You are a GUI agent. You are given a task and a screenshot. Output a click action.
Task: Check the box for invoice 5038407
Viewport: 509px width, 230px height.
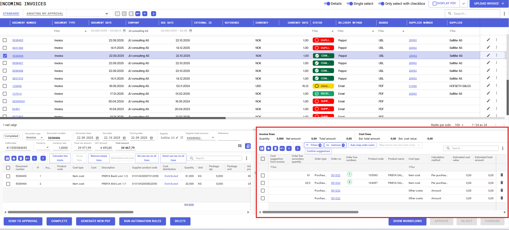[x=5, y=63]
